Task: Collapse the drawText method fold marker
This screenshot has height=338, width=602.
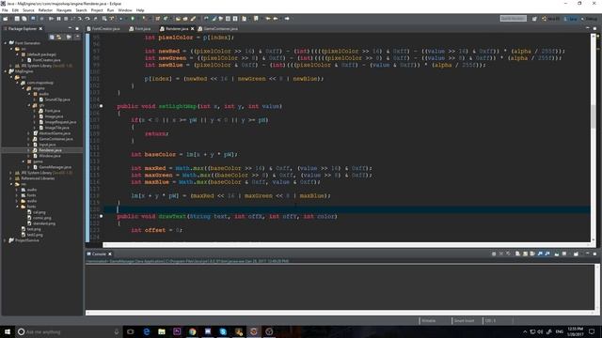Action: 102,216
